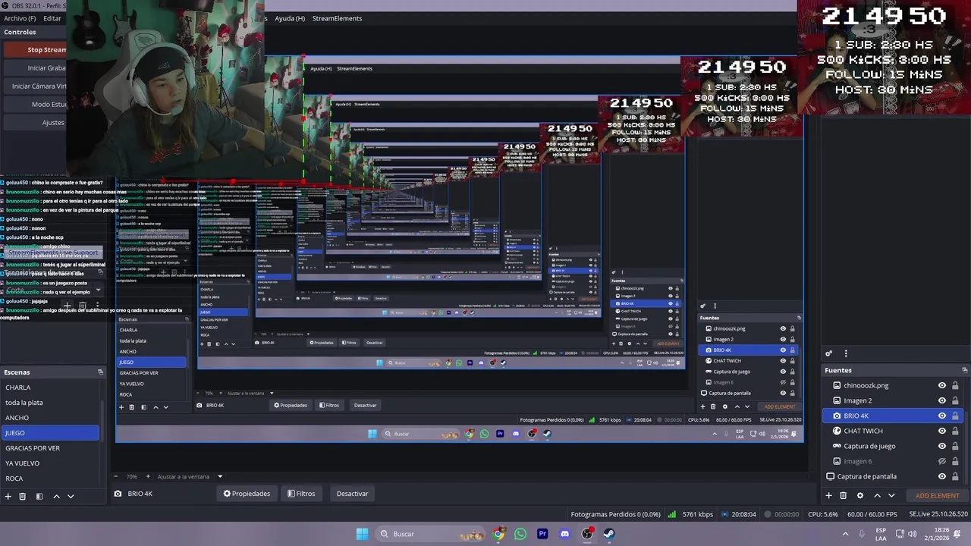This screenshot has height=546, width=971.
Task: Toggle lock on chinooozk.png source
Action: (955, 385)
